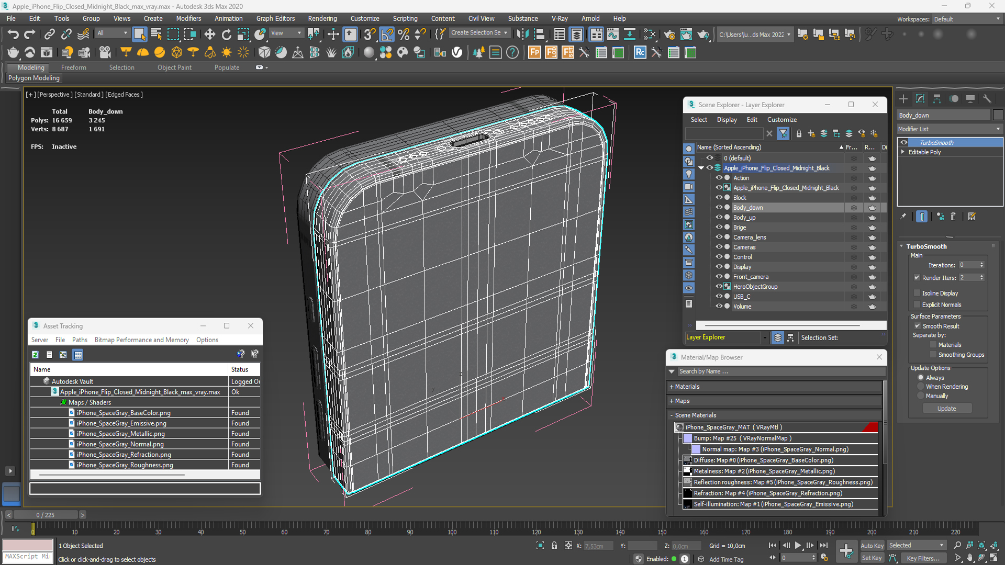Hide the Body_down layer eye icon

719,207
